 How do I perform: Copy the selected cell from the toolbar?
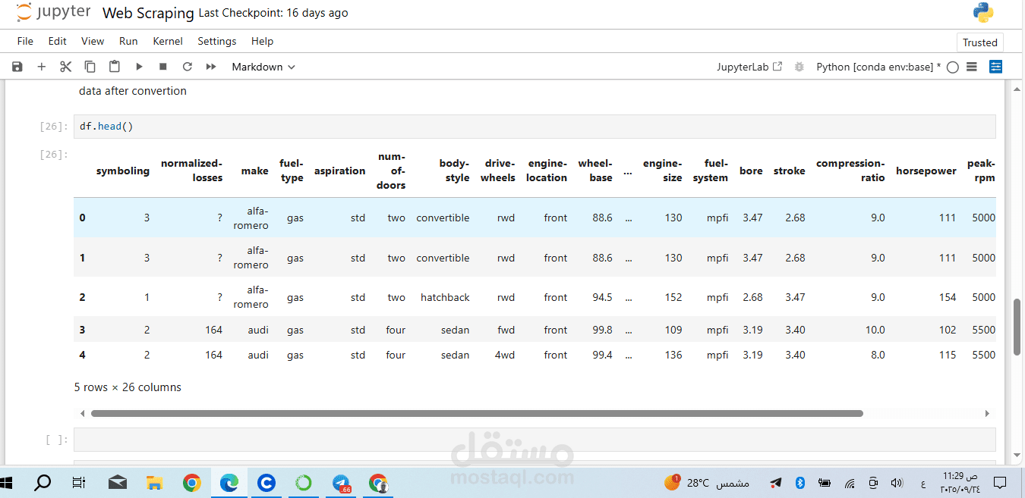pos(90,67)
